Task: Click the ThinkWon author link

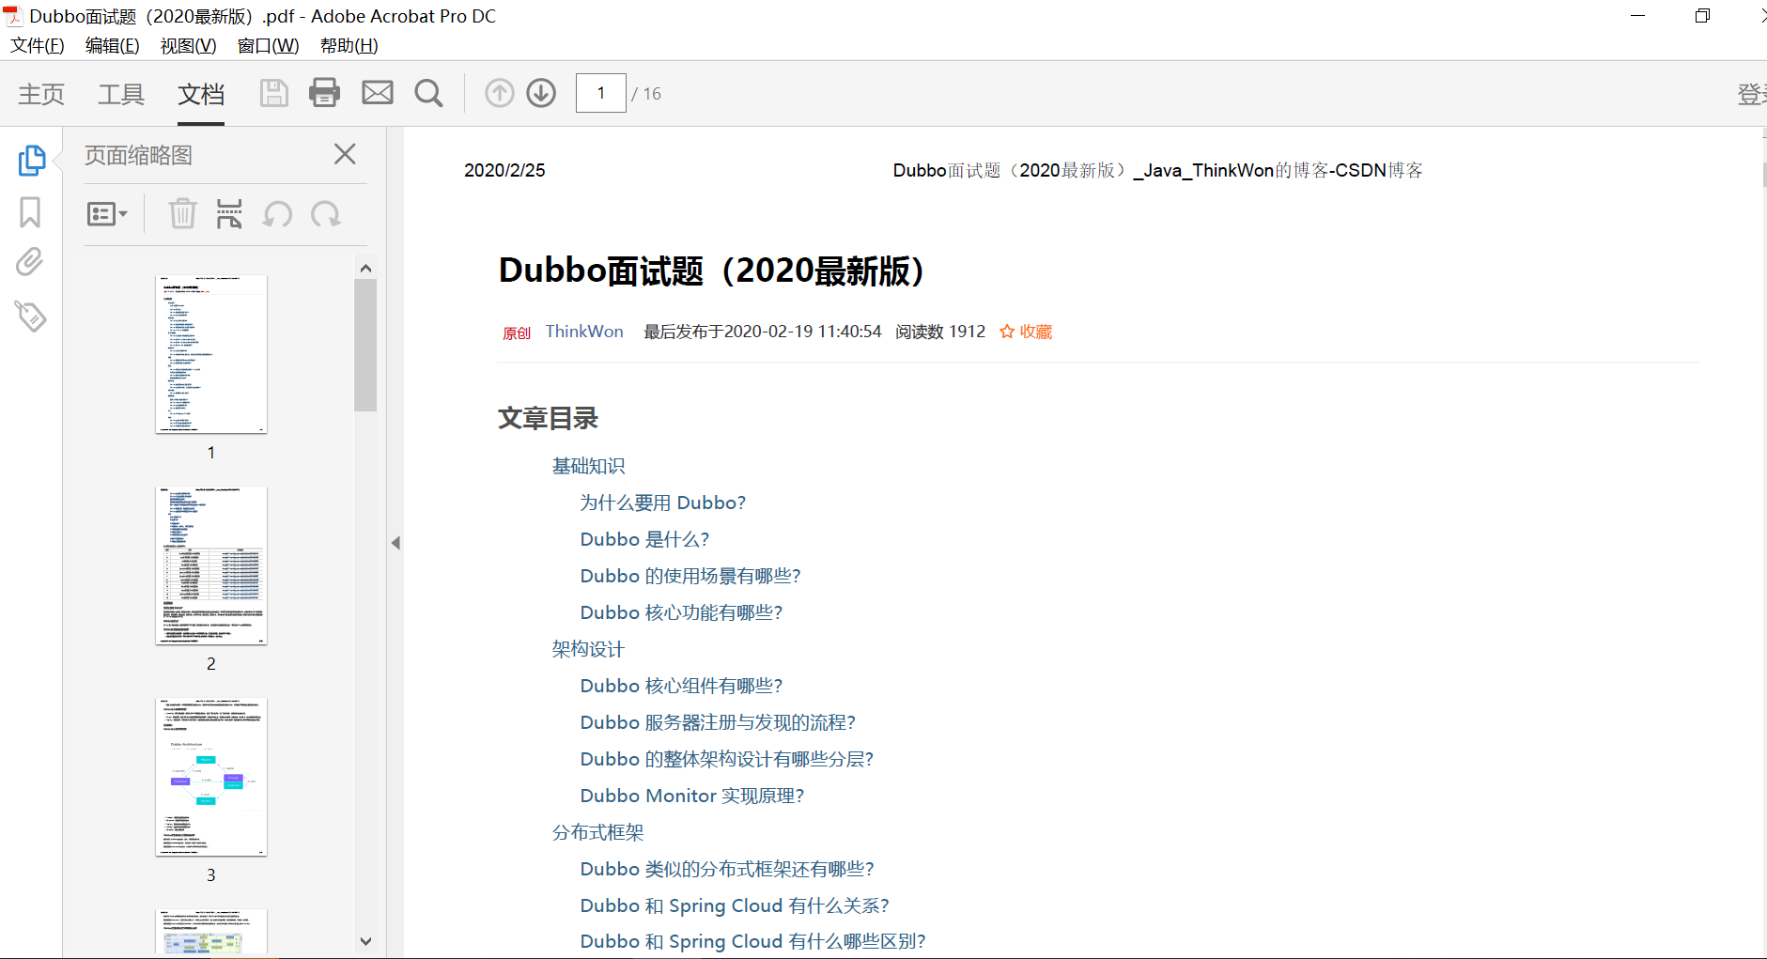Action: [x=584, y=331]
